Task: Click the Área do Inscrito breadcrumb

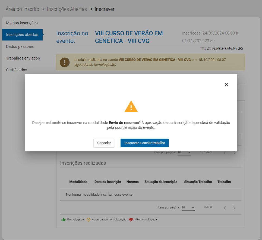Action: (x=22, y=9)
